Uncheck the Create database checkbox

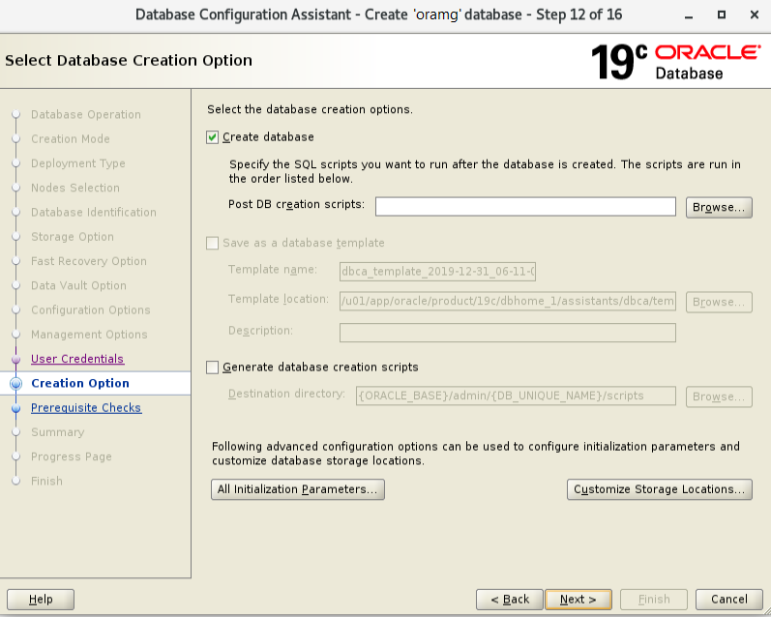(212, 137)
